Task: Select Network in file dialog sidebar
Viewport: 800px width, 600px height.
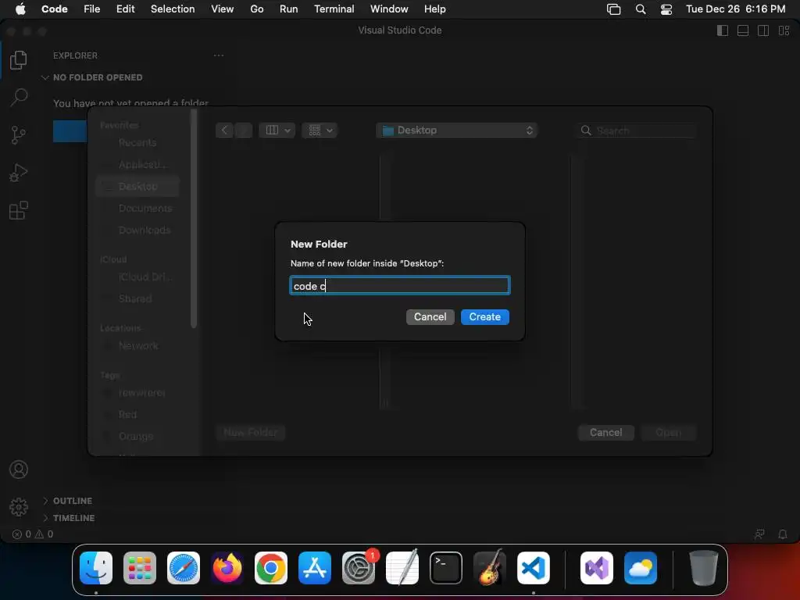Action: pyautogui.click(x=137, y=345)
